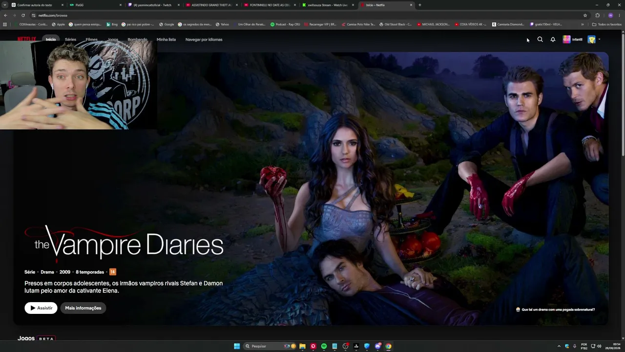Screen dimensions: 625x352
Task: Click the 'Que tal um drama' suggestion text
Action: tap(558, 309)
